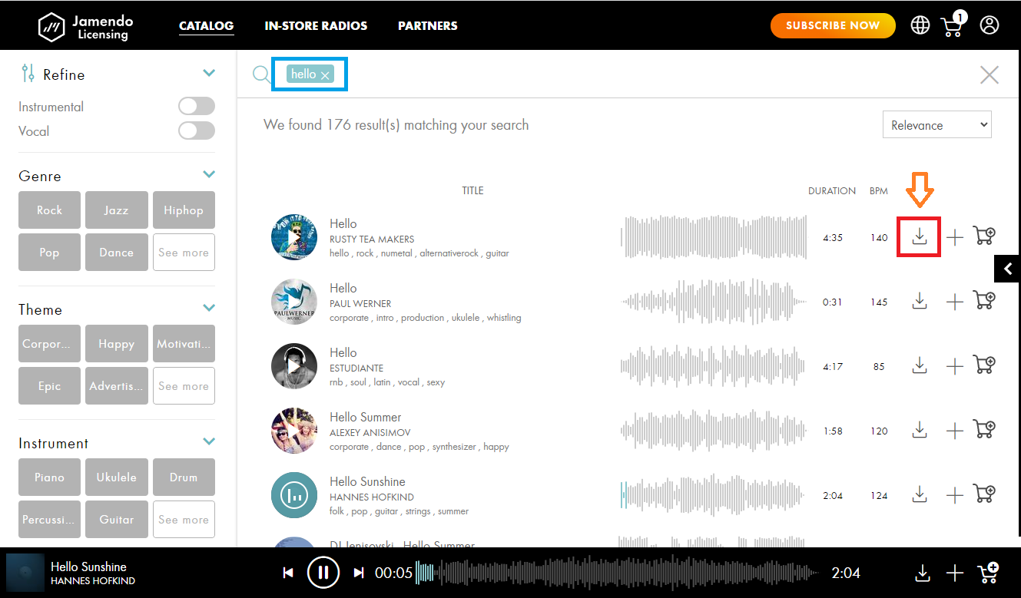Image resolution: width=1021 pixels, height=598 pixels.
Task: Add Rusty Tea Makers Hello to cart
Action: click(984, 236)
